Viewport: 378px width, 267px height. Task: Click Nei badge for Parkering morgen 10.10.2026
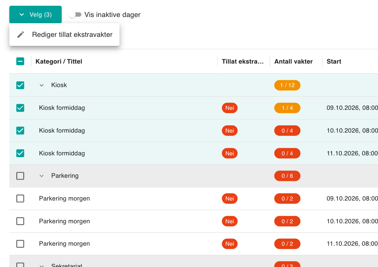click(230, 221)
